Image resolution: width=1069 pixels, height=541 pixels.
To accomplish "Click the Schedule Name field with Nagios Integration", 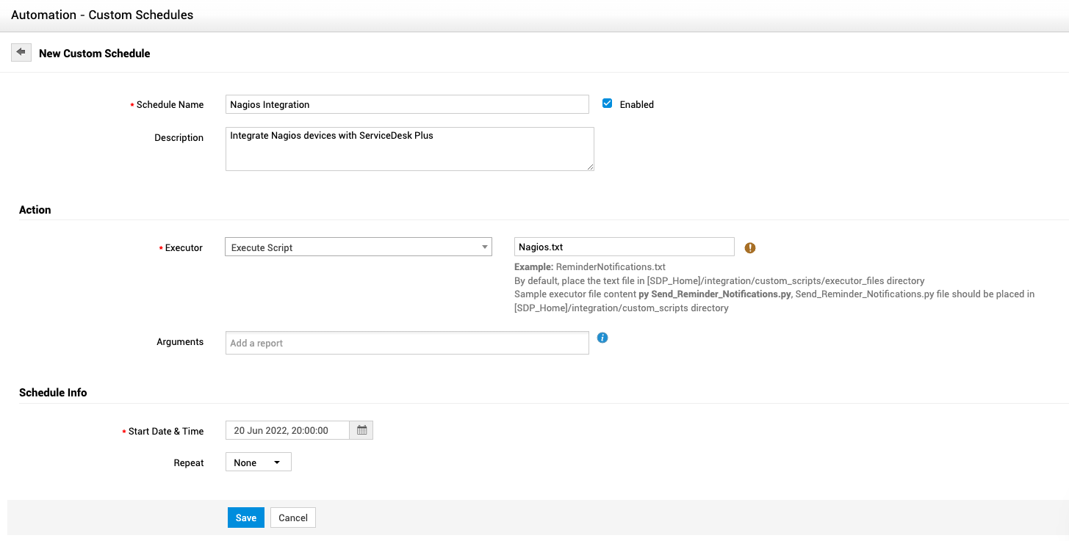I will (407, 104).
